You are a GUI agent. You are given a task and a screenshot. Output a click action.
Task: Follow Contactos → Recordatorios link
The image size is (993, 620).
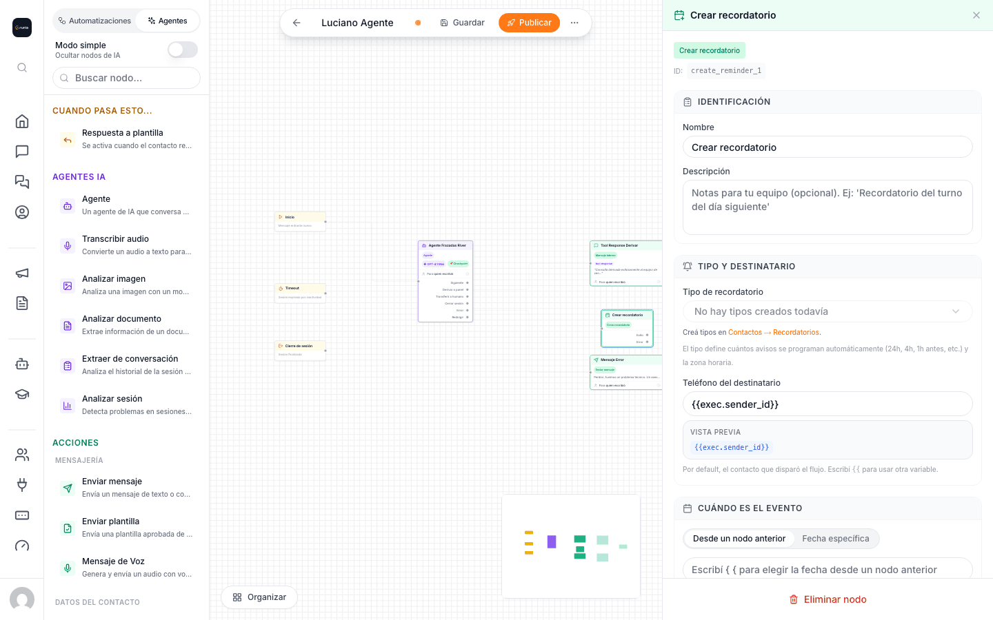point(774,332)
